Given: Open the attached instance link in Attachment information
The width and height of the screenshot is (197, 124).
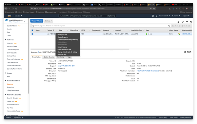Looking at the screenshot, I should 148,71.
